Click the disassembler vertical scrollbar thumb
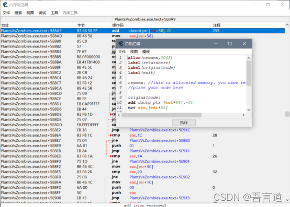 287,114
